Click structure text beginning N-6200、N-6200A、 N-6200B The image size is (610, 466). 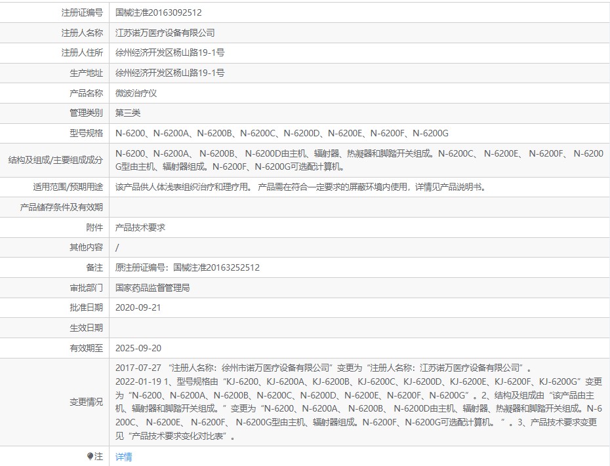[x=359, y=160]
